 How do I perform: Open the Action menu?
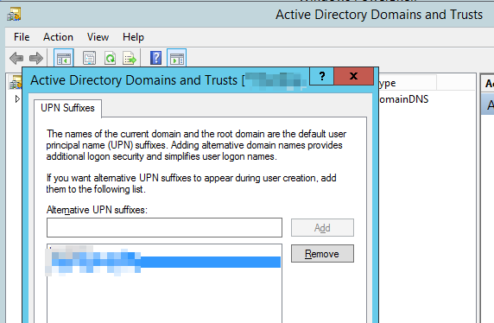point(58,37)
